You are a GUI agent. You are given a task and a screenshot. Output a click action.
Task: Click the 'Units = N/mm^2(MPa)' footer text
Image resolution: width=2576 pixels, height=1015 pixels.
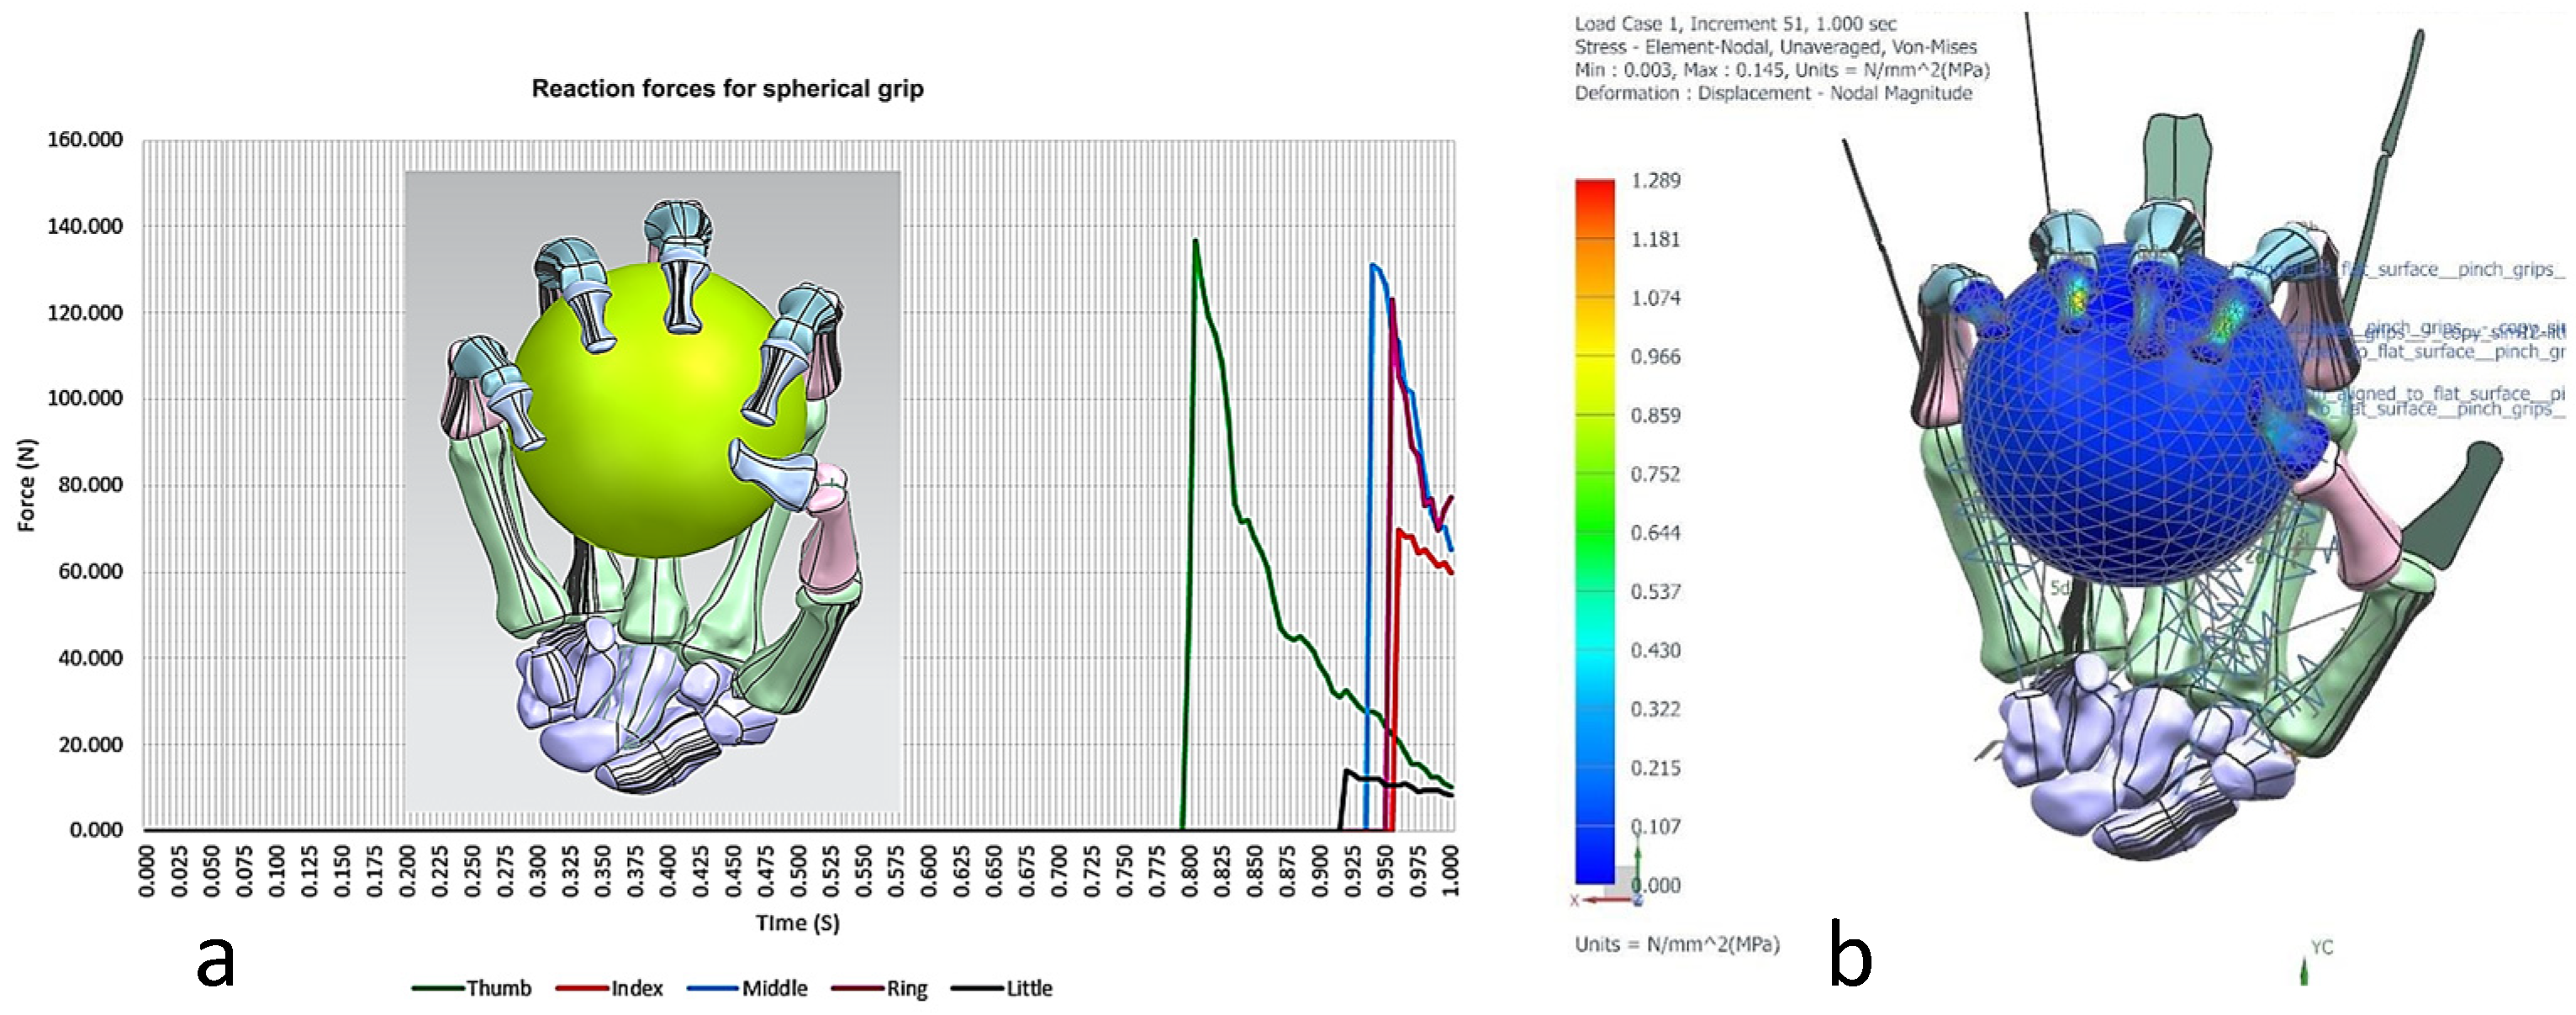(1677, 944)
